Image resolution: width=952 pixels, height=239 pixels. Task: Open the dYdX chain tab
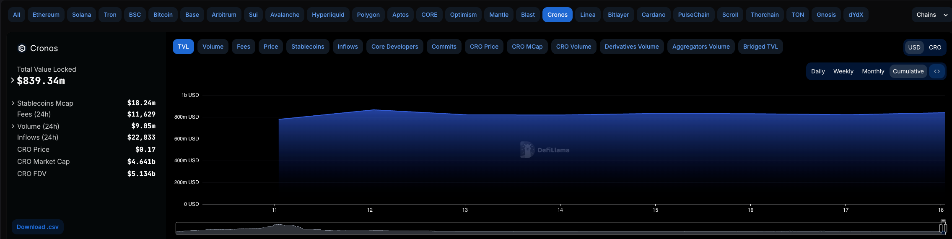(856, 15)
